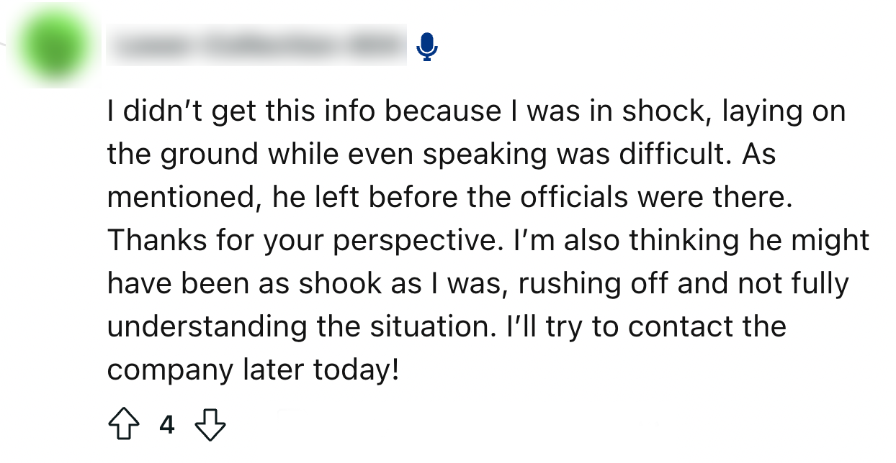Click the blue microphone icon

coord(427,47)
